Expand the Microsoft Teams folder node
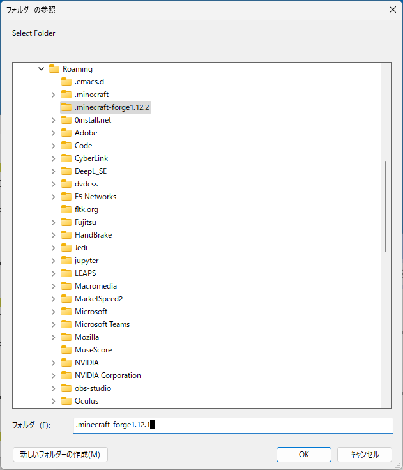This screenshot has height=470, width=403. click(54, 324)
